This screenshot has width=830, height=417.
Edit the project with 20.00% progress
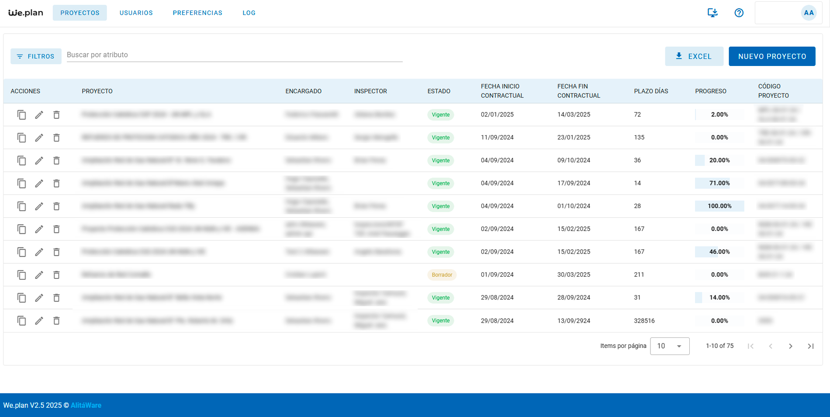[x=39, y=160]
